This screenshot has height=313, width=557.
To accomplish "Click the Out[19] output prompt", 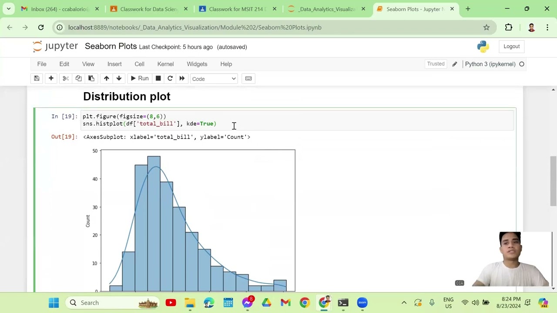I will tap(64, 137).
